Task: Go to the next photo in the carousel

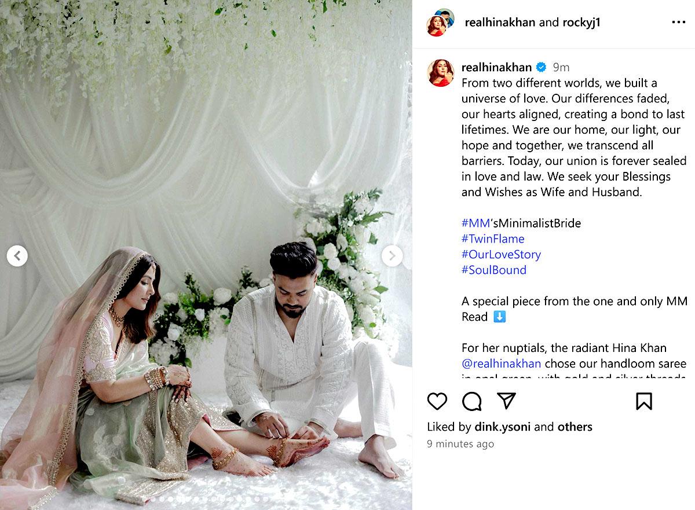Action: pyautogui.click(x=392, y=255)
